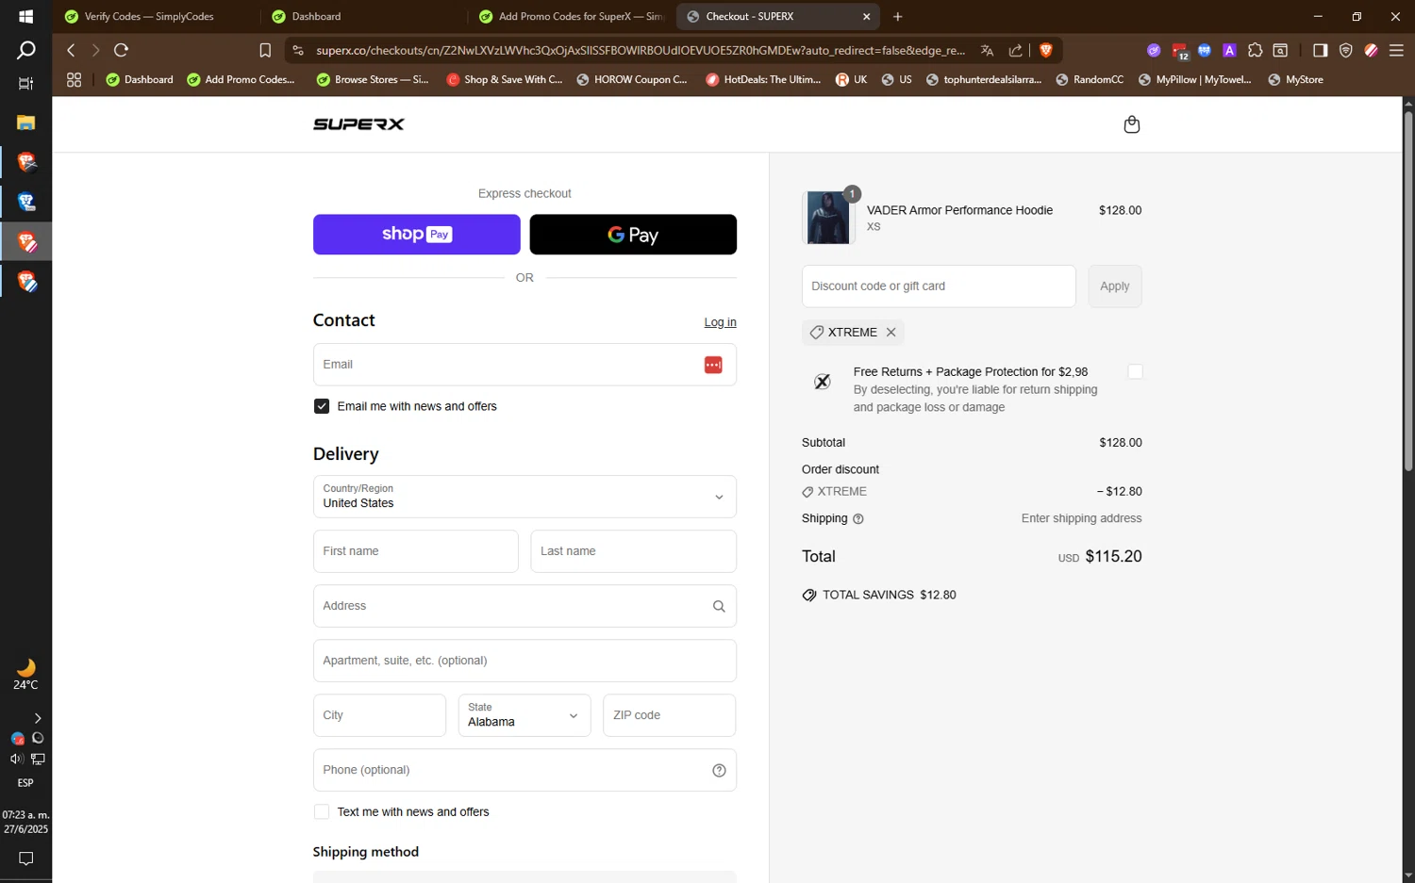
Task: Open the Country/Region dropdown
Action: point(524,498)
